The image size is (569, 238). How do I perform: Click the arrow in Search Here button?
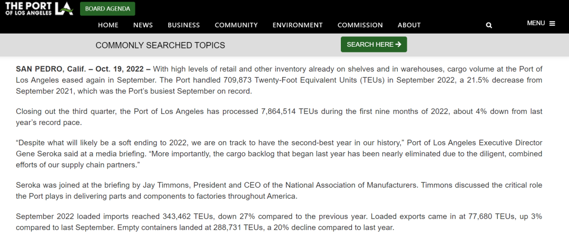point(398,45)
